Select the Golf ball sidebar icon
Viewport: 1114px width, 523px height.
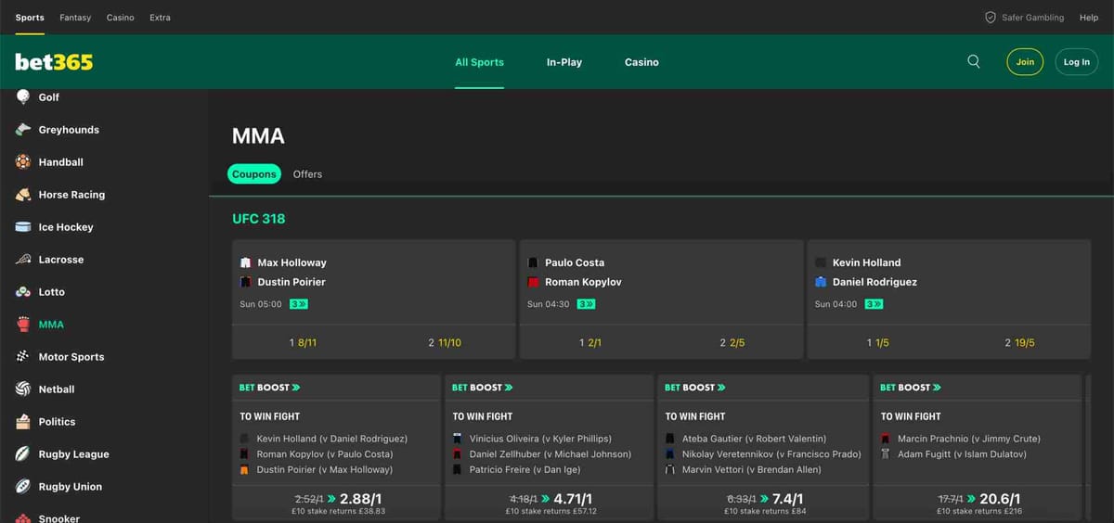(x=23, y=96)
